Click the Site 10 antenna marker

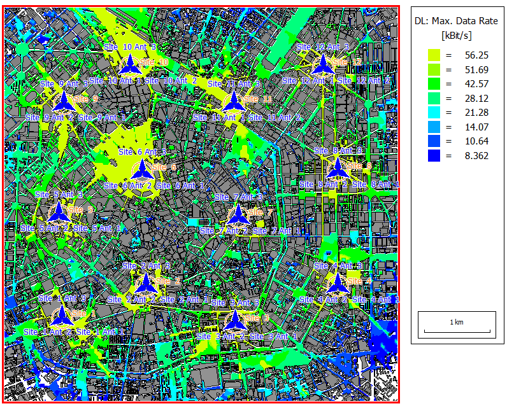pyautogui.click(x=131, y=64)
